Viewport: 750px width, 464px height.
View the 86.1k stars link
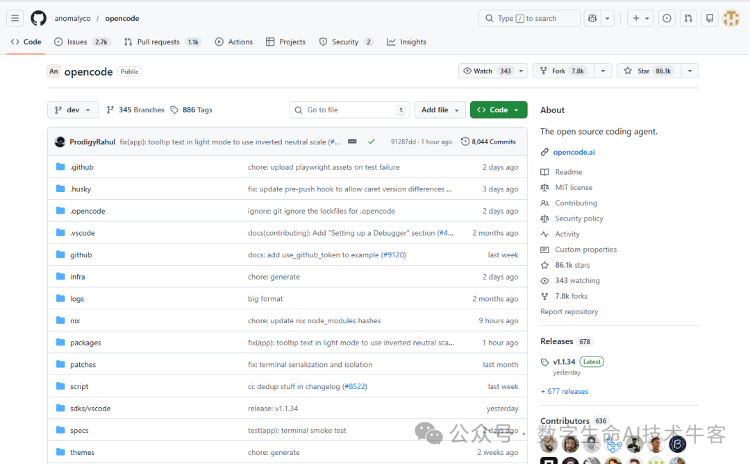pos(572,265)
